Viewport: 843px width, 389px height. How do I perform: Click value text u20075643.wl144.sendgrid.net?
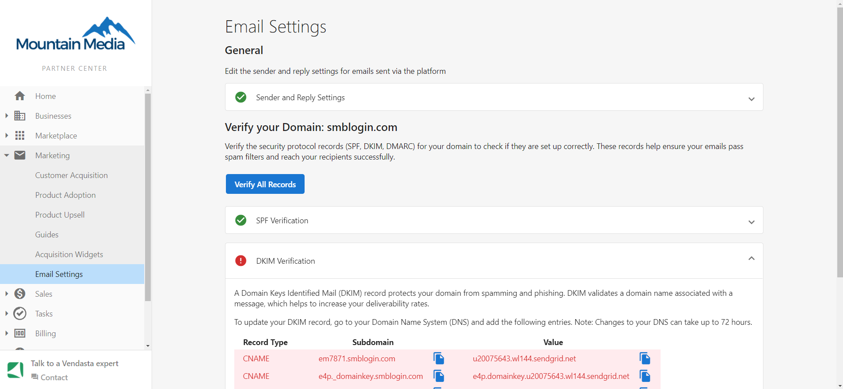pyautogui.click(x=524, y=358)
